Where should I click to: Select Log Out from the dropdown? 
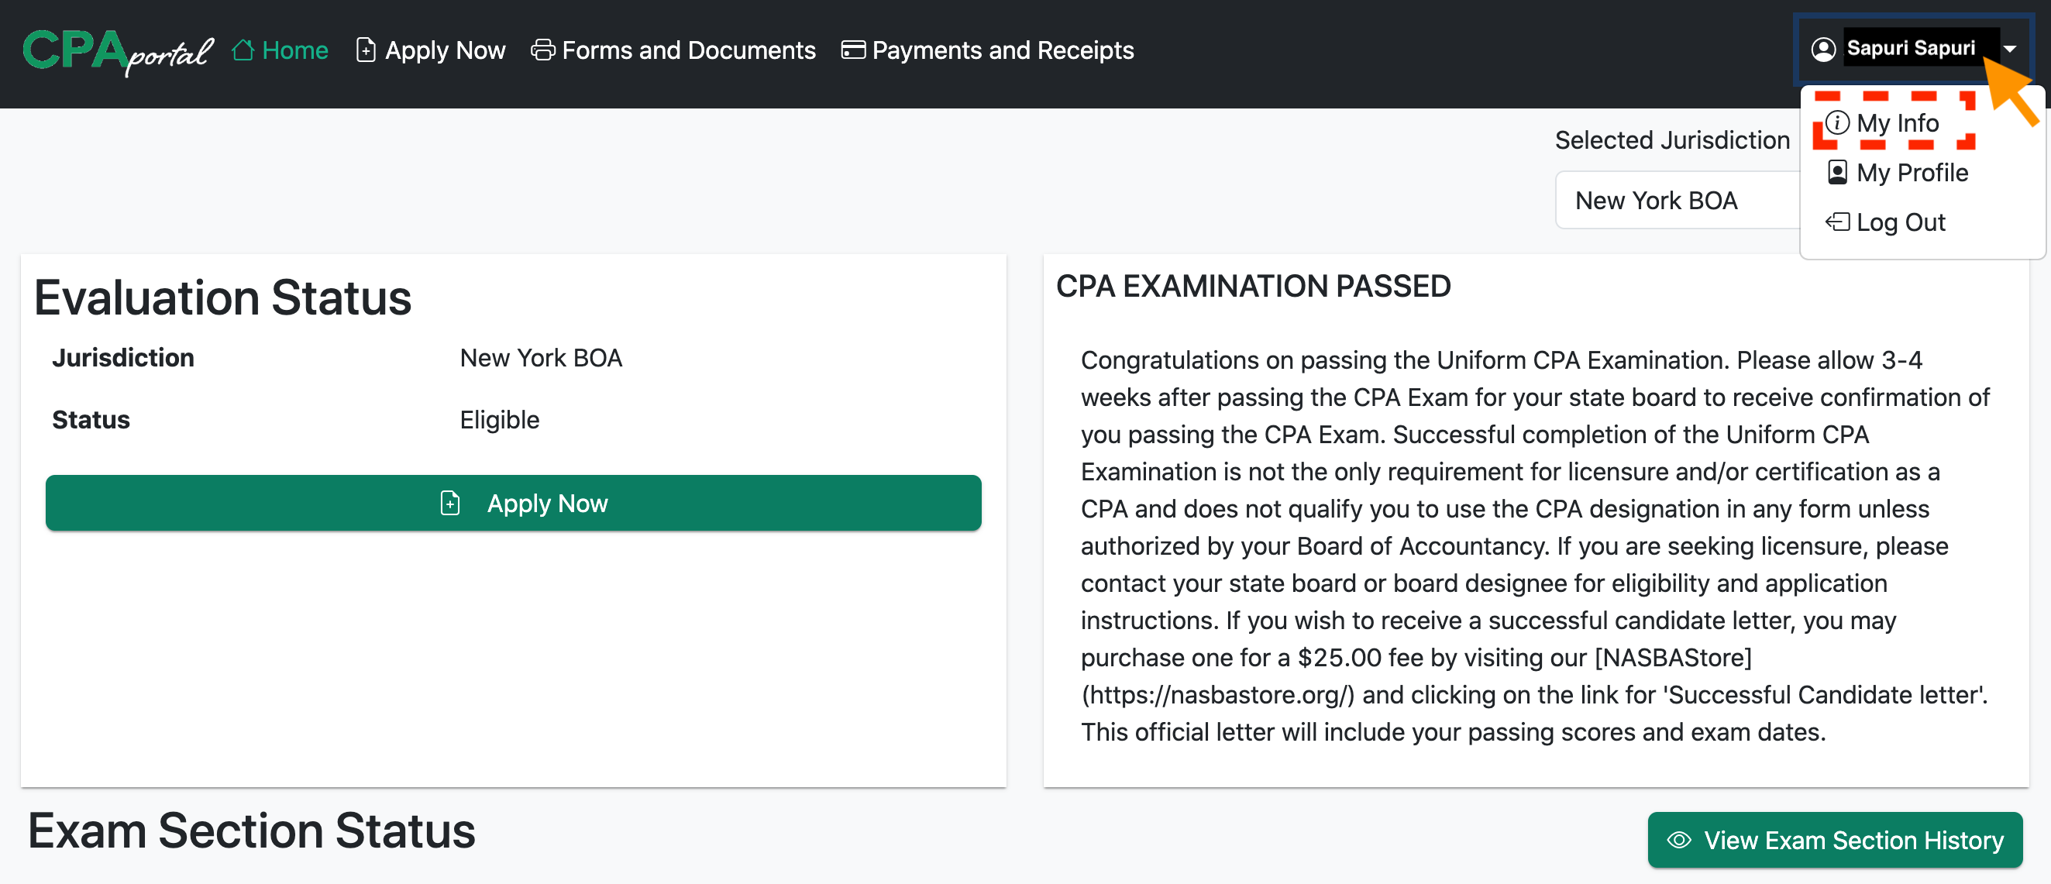tap(1901, 222)
